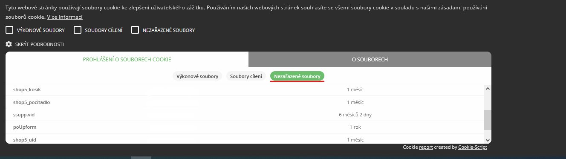Select the shop5_kosik cookie row
Viewport: 566px width, 159px height.
point(245,90)
